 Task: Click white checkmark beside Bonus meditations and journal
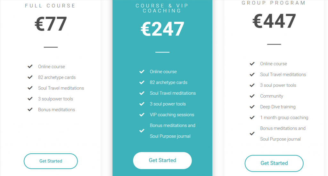coord(142,131)
